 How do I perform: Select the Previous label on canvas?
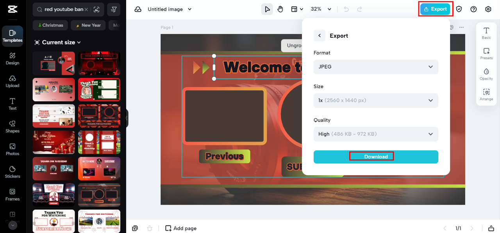225,156
